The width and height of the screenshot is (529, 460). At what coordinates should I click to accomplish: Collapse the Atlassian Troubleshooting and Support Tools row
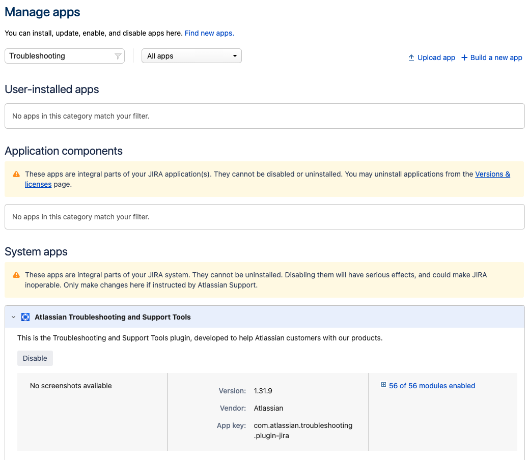click(x=14, y=317)
